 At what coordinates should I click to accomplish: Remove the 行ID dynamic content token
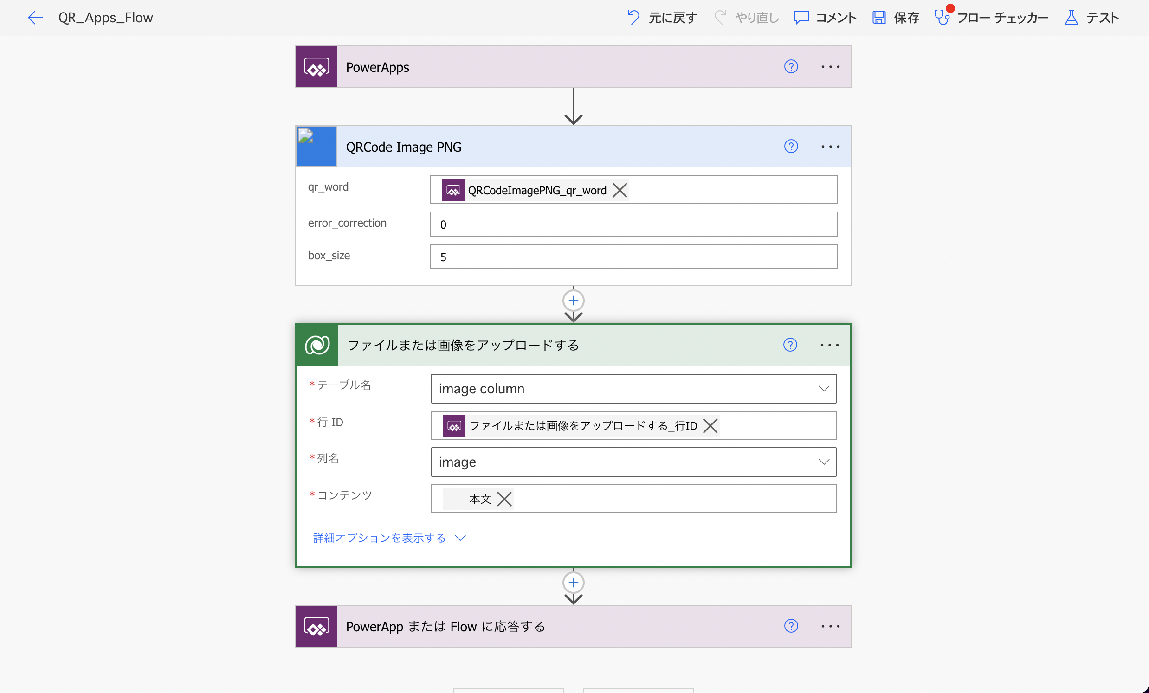pos(710,426)
